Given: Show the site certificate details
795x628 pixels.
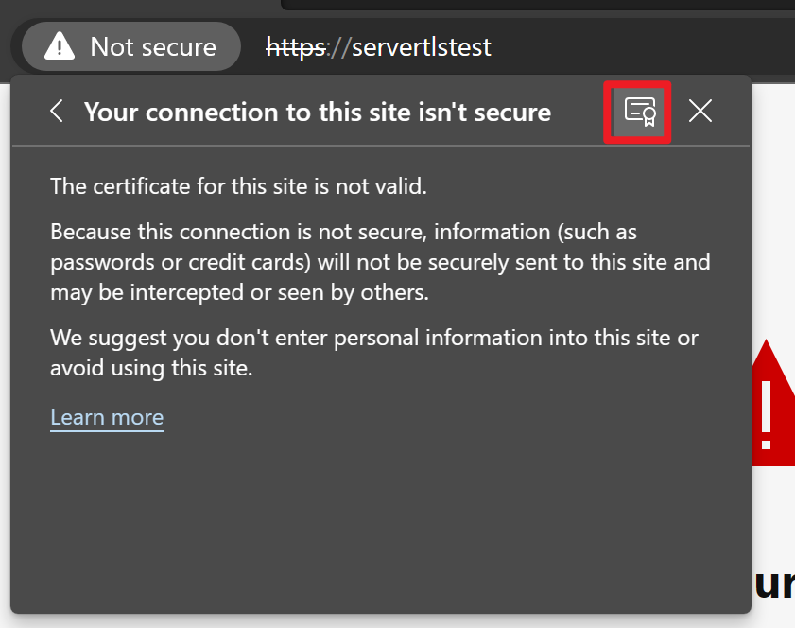Looking at the screenshot, I should [639, 112].
